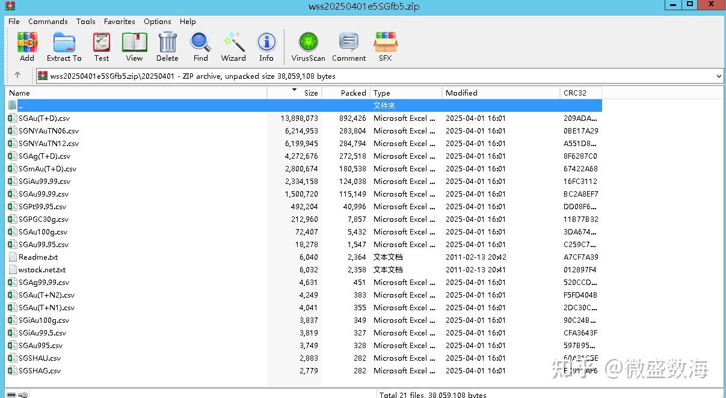Click CRC32 value 012897F4
Image resolution: width=726 pixels, height=398 pixels.
point(580,269)
